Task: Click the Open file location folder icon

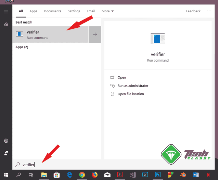Action: click(112, 94)
